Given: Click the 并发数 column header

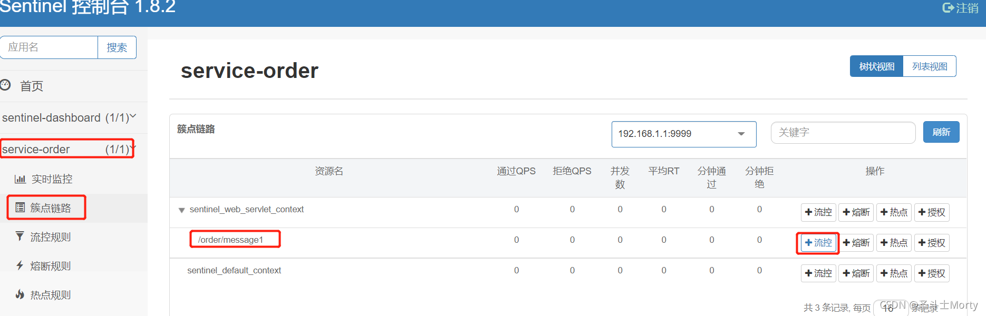Looking at the screenshot, I should tap(620, 177).
